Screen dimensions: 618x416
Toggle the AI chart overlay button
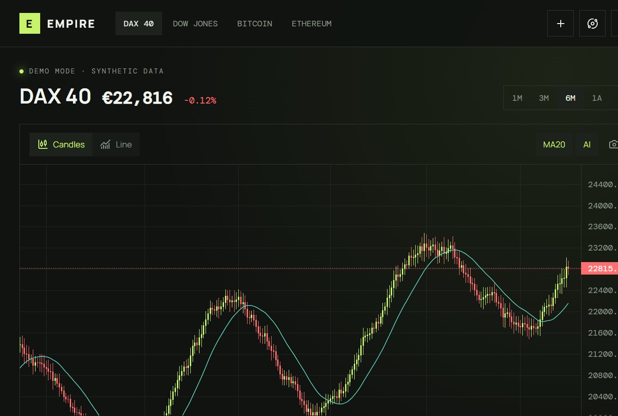tap(587, 144)
